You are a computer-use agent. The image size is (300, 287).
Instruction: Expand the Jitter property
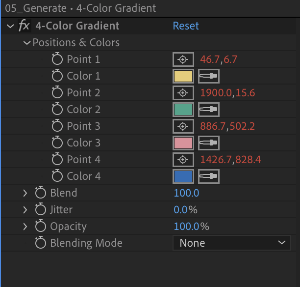pyautogui.click(x=25, y=210)
